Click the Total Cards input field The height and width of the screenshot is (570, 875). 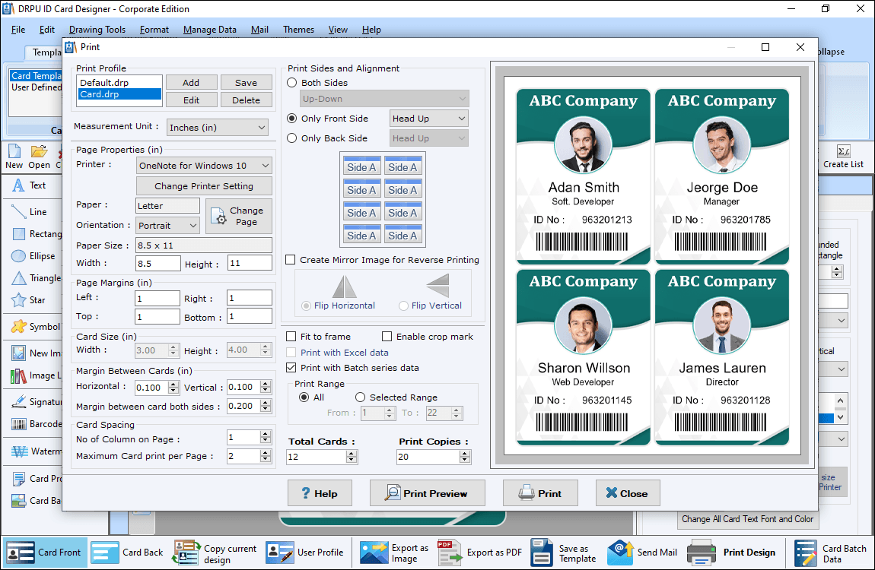[x=316, y=457]
